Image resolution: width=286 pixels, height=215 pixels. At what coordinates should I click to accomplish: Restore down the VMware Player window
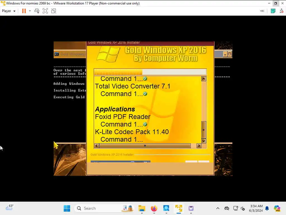coord(276,3)
